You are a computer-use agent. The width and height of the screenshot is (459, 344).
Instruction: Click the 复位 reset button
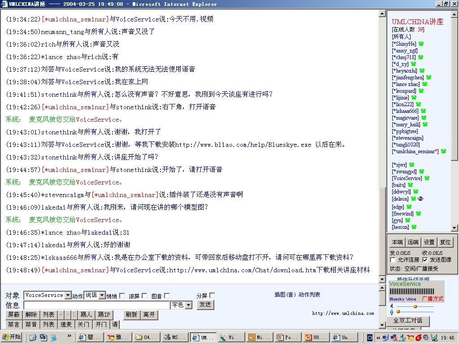tap(445, 242)
